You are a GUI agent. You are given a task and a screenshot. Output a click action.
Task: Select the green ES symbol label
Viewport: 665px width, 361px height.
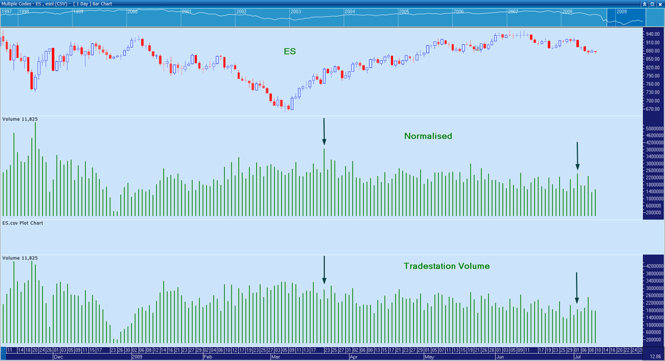click(x=290, y=51)
